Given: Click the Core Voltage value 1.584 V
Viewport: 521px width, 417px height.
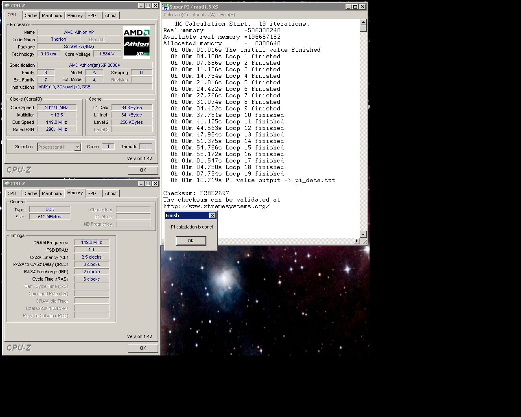Looking at the screenshot, I should tap(107, 54).
